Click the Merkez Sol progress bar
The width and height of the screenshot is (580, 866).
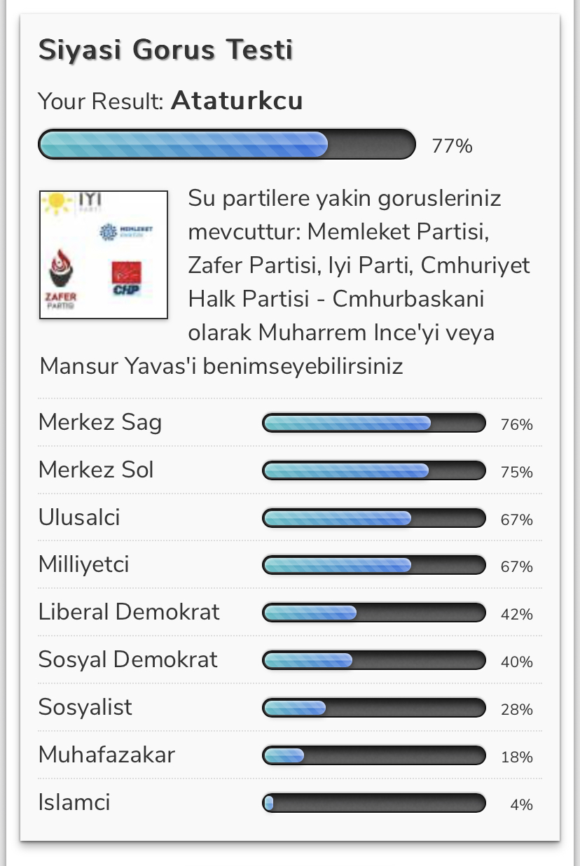click(374, 470)
